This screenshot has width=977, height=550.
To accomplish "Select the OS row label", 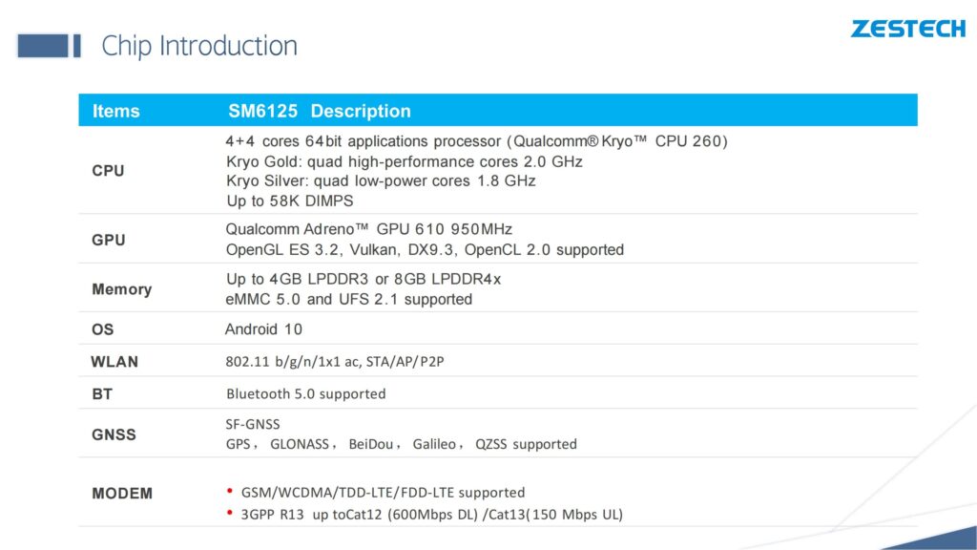I will 103,329.
